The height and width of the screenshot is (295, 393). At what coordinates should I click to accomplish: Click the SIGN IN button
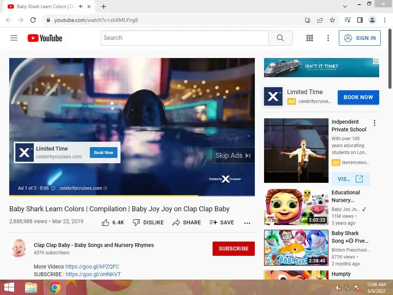click(360, 38)
